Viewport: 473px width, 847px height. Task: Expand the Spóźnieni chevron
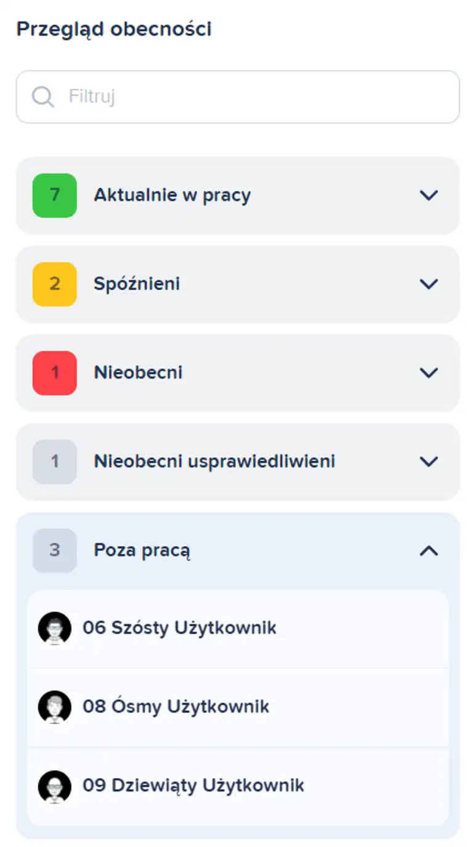[428, 284]
